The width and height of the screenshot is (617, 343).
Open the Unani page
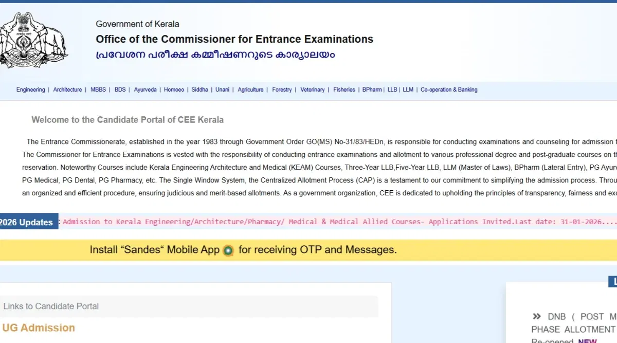[x=222, y=89]
